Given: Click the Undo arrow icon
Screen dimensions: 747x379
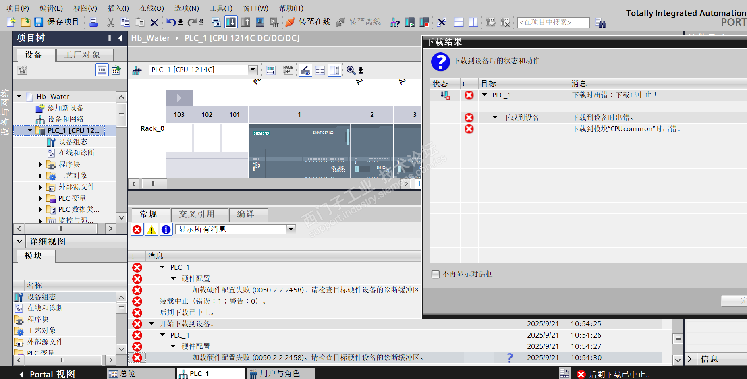Looking at the screenshot, I should click(x=171, y=22).
